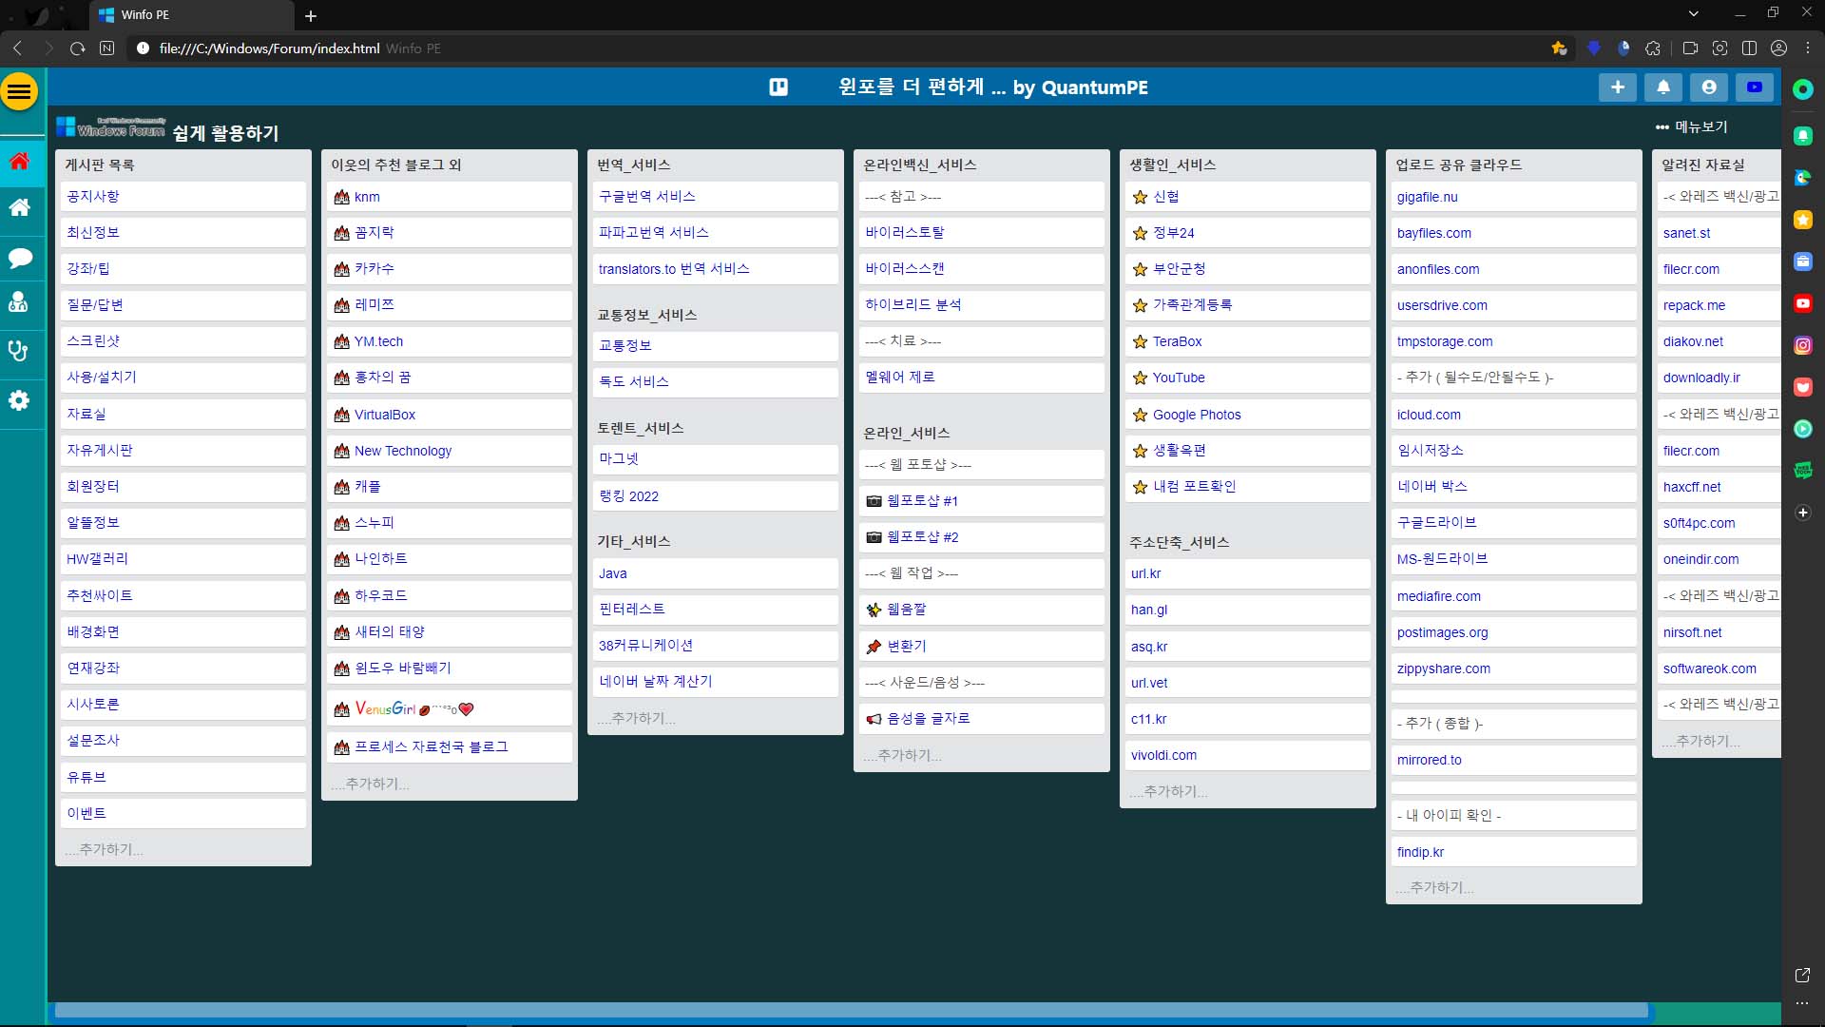Open the external link icon in side panel bottom
Viewport: 1825px width, 1027px height.
(1802, 975)
